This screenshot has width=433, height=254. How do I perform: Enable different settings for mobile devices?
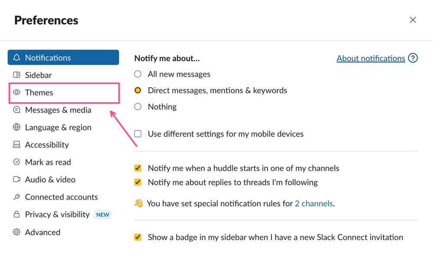137,134
